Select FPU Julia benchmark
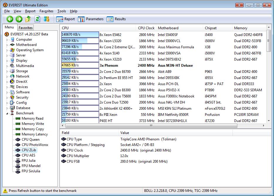 pyautogui.click(x=28, y=160)
